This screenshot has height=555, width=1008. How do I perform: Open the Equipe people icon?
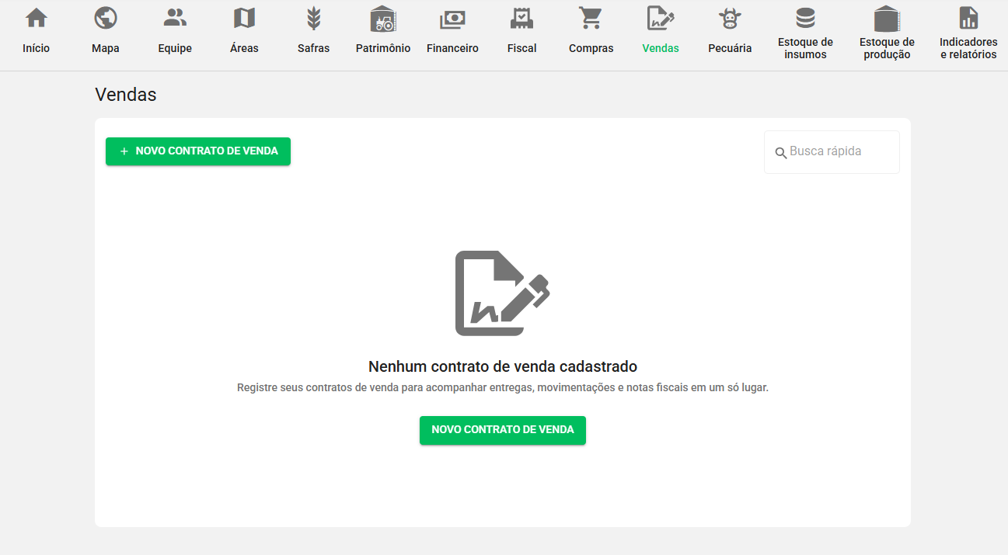click(175, 18)
